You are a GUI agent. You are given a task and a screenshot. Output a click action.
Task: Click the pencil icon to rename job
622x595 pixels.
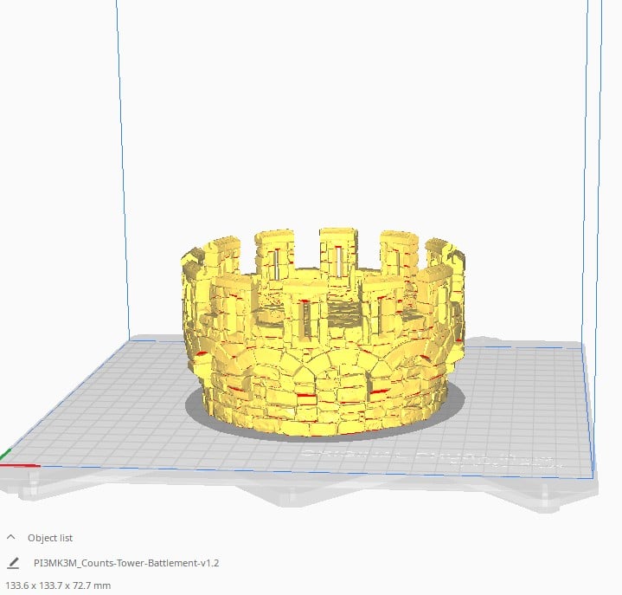(x=13, y=563)
